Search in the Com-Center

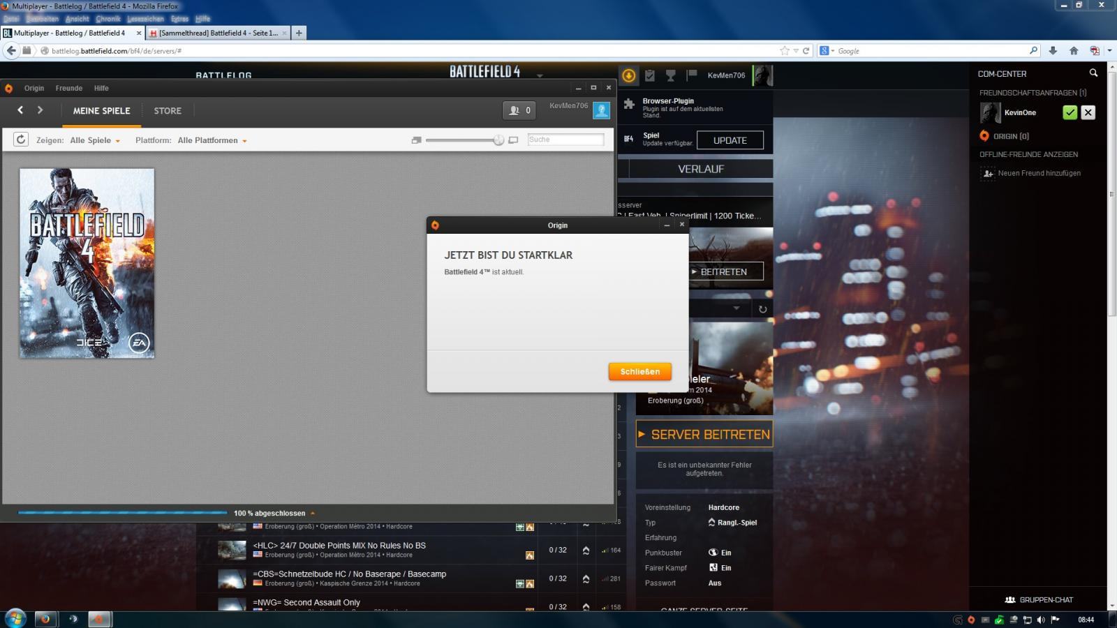[1093, 73]
